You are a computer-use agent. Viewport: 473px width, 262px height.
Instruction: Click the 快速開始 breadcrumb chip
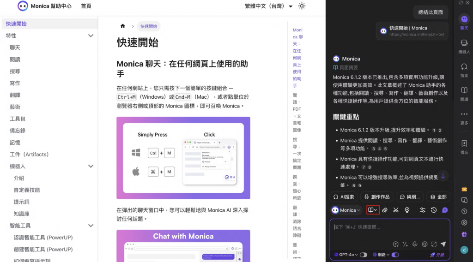149,26
